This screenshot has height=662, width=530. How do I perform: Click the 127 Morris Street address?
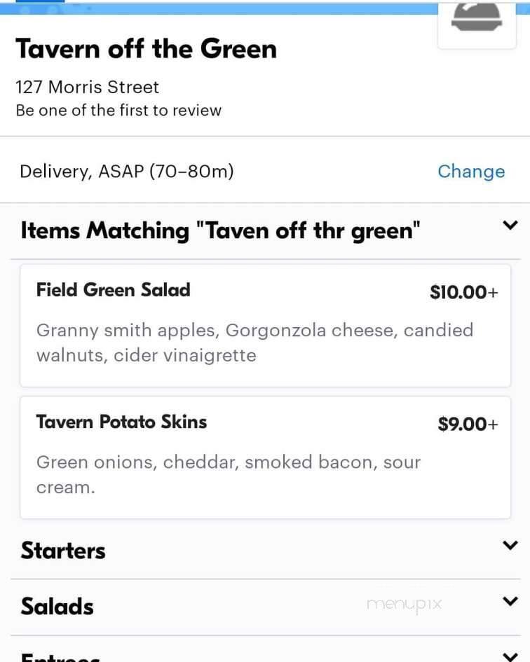tap(87, 88)
